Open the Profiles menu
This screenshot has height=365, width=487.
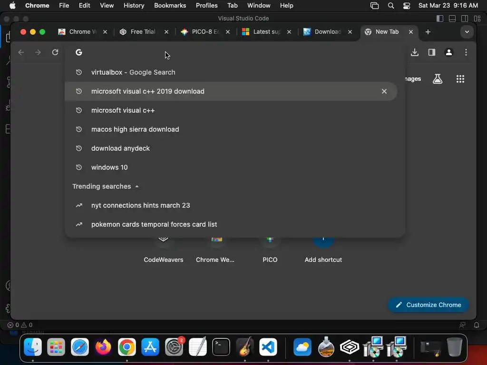point(206,6)
